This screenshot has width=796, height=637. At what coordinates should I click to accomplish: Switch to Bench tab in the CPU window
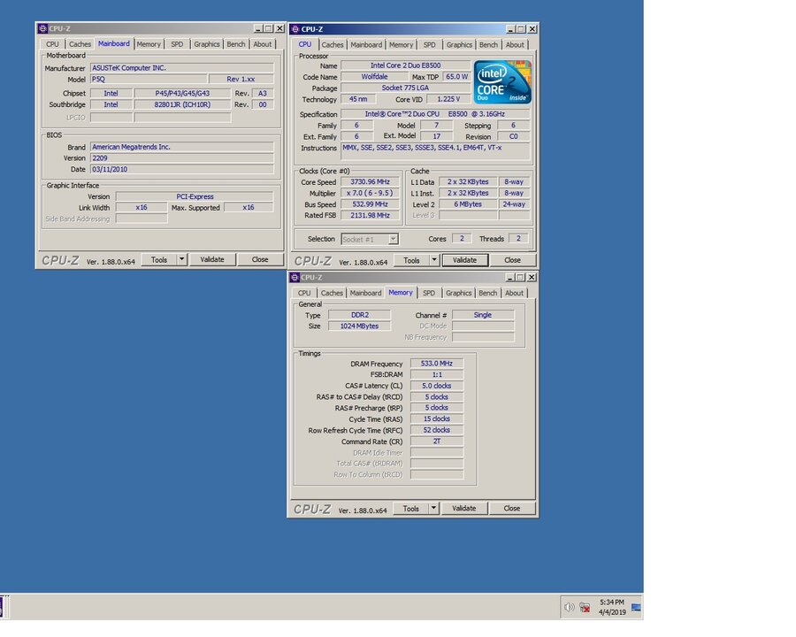pos(488,45)
